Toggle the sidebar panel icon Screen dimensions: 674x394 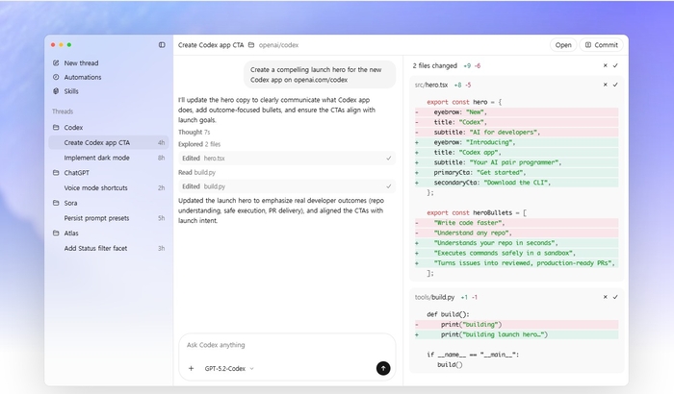pyautogui.click(x=162, y=45)
